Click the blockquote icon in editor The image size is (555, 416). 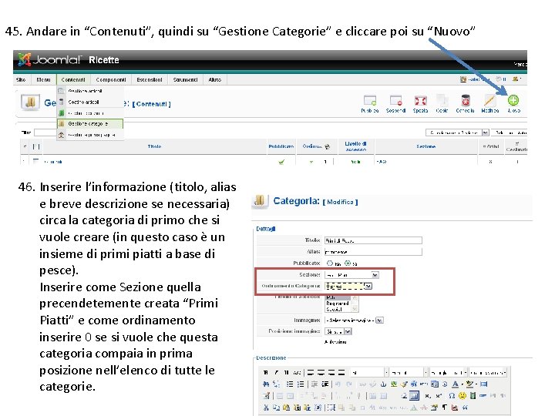pos(465,408)
